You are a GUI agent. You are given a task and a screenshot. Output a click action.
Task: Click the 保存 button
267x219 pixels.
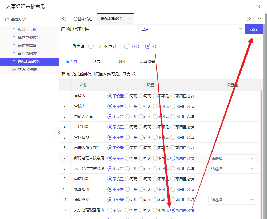tap(254, 29)
